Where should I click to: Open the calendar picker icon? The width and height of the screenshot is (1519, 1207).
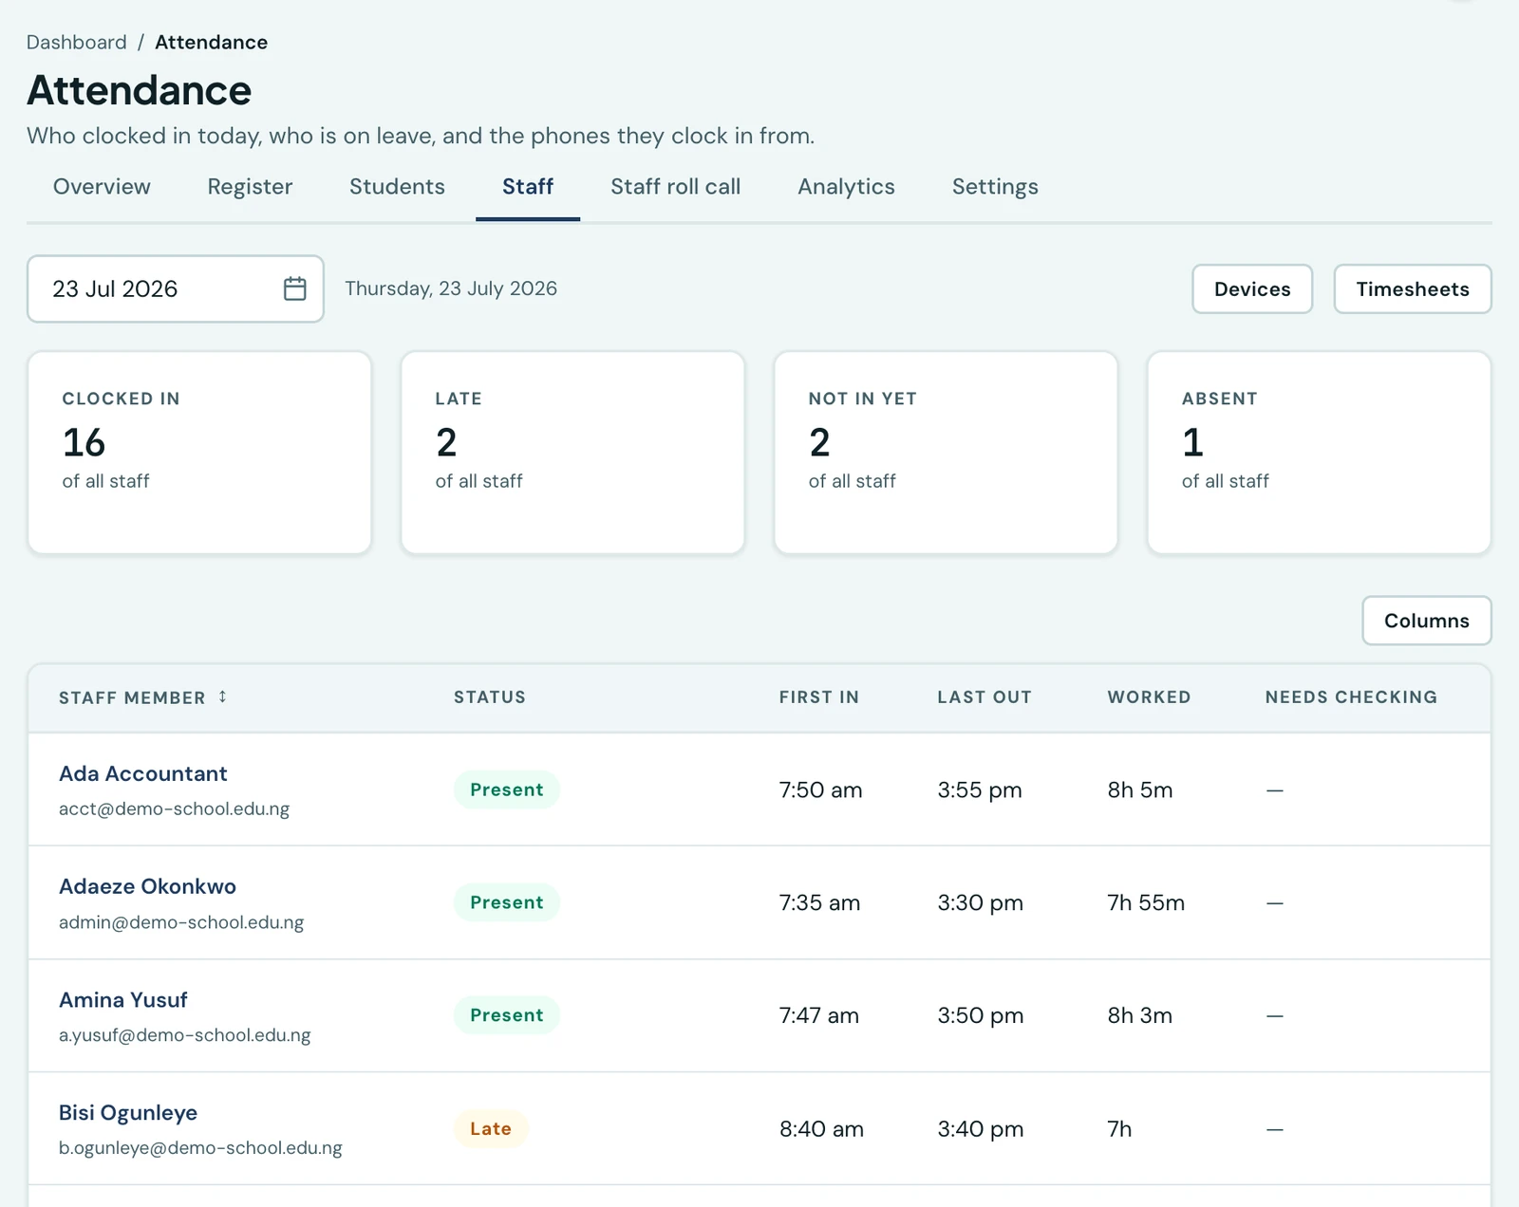click(294, 288)
